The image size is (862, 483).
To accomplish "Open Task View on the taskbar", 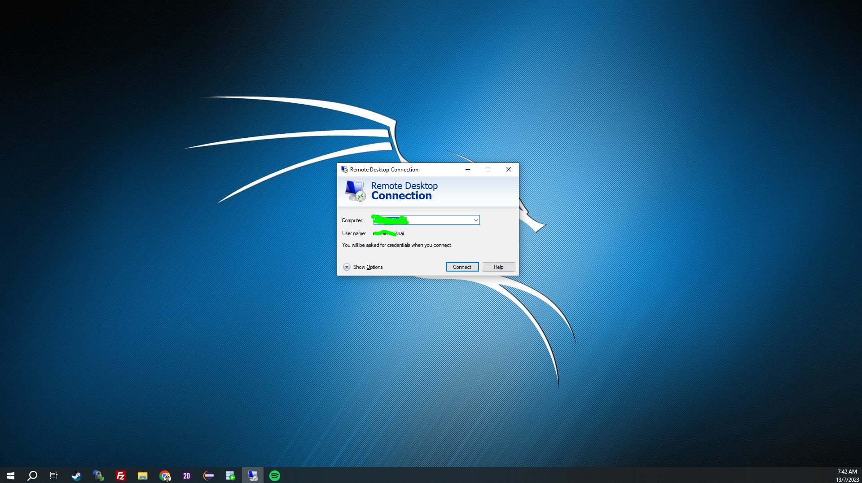I will (54, 475).
